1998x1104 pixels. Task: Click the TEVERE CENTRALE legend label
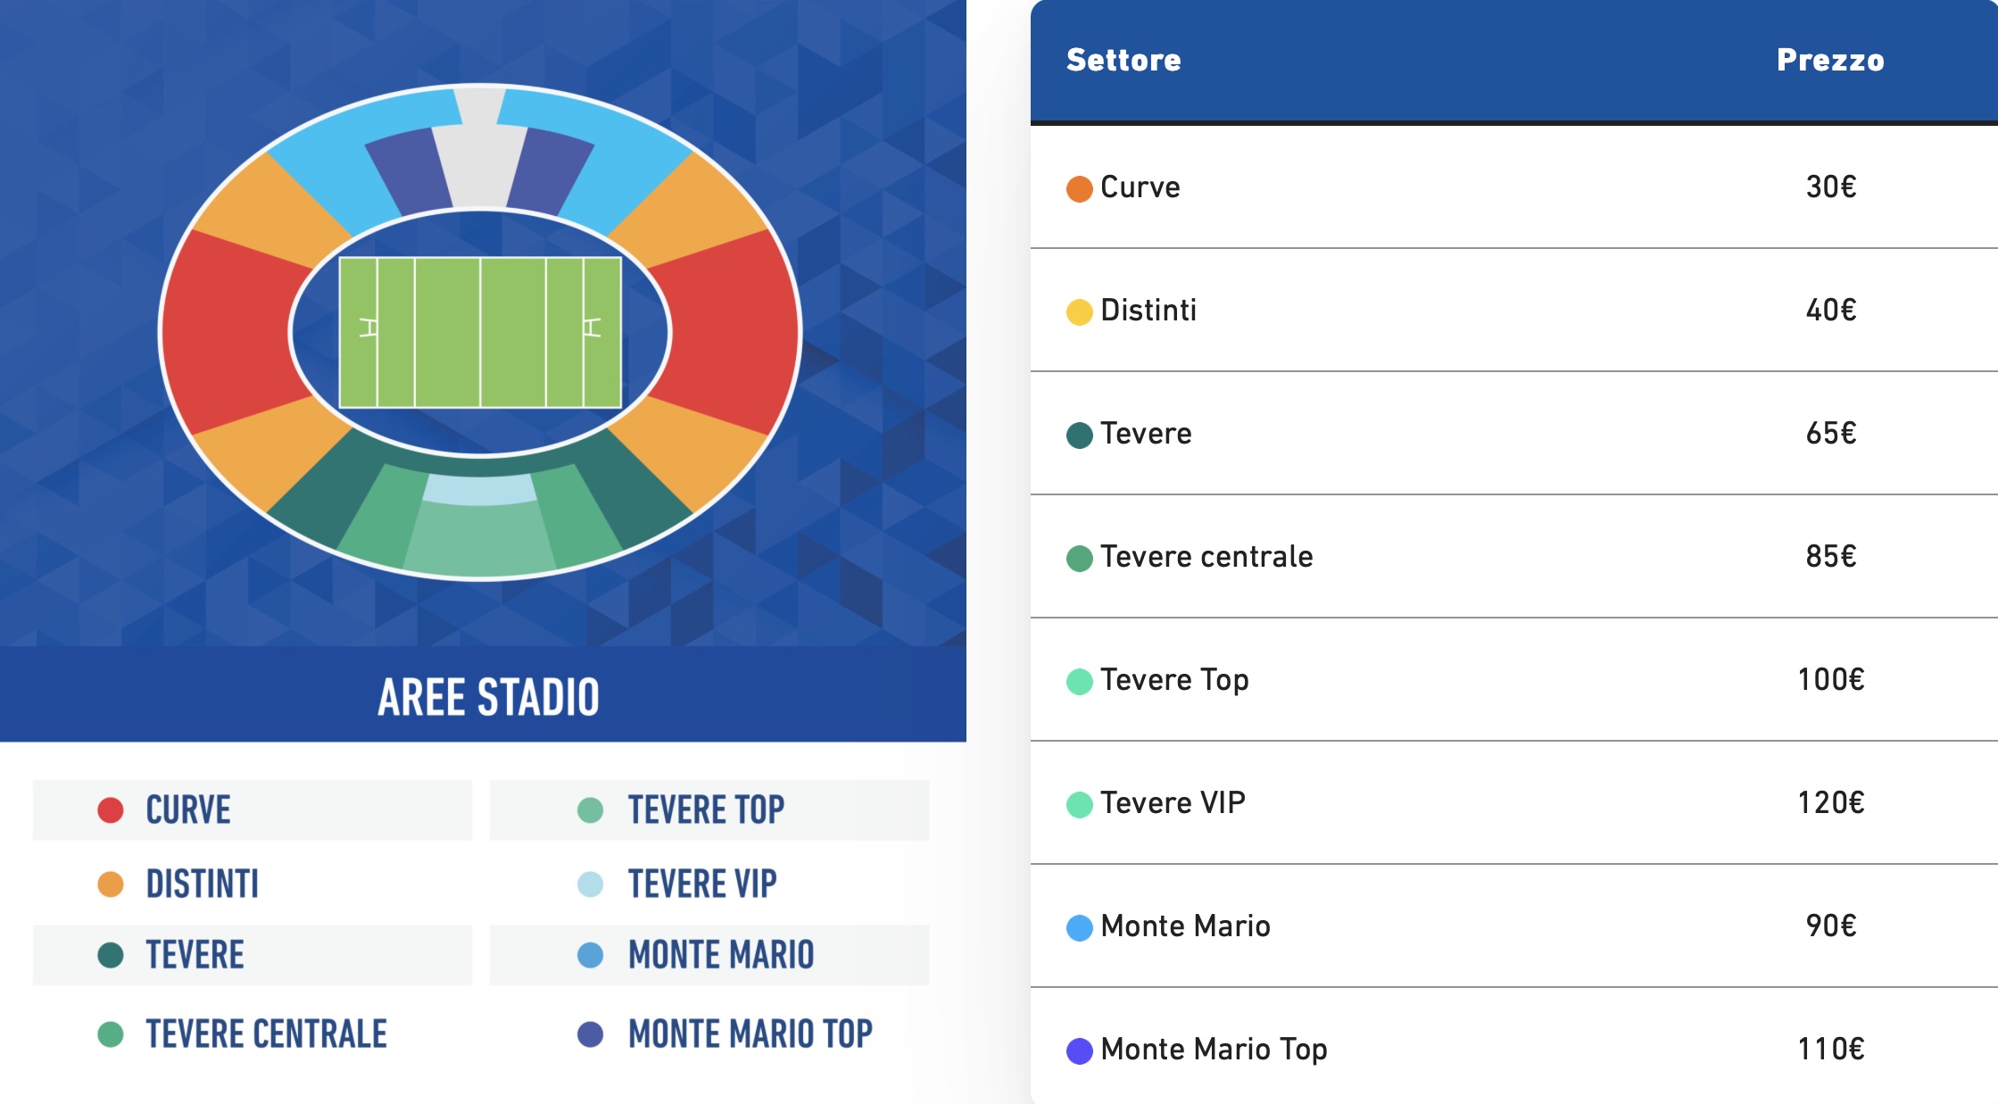[x=267, y=1034]
